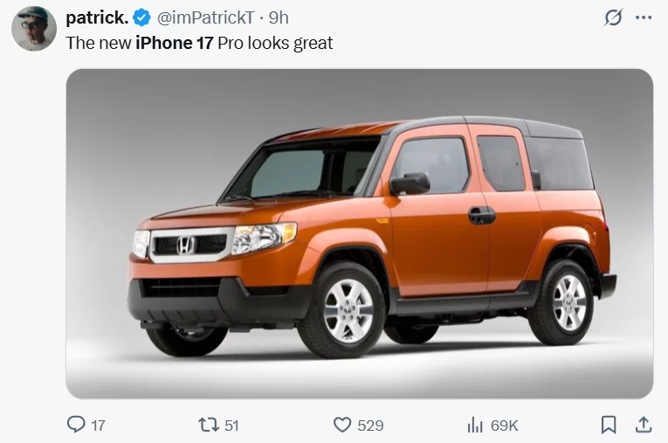
Task: Click the tweet text "Pro looks great"
Action: click(x=275, y=43)
